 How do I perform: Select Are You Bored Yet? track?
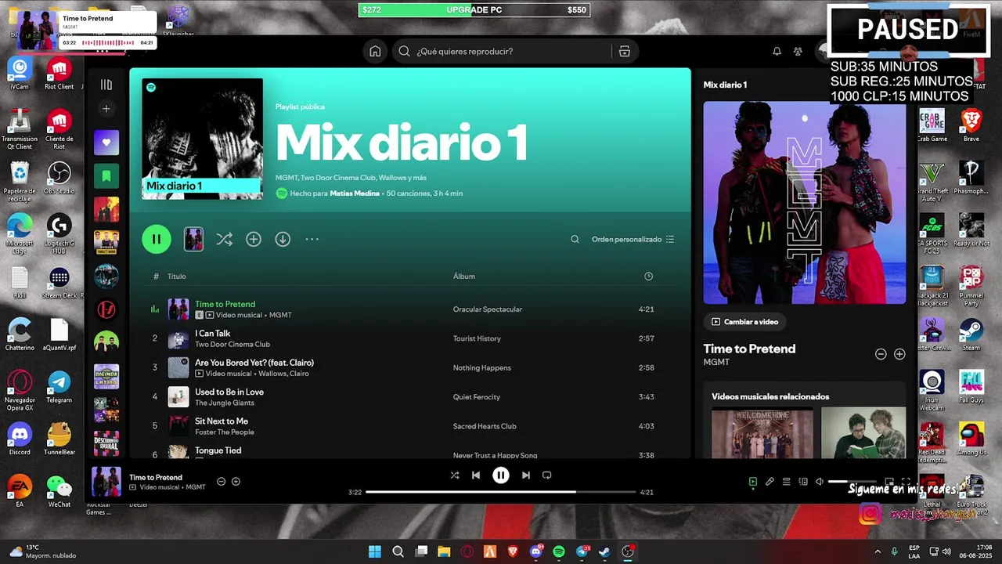point(410,367)
